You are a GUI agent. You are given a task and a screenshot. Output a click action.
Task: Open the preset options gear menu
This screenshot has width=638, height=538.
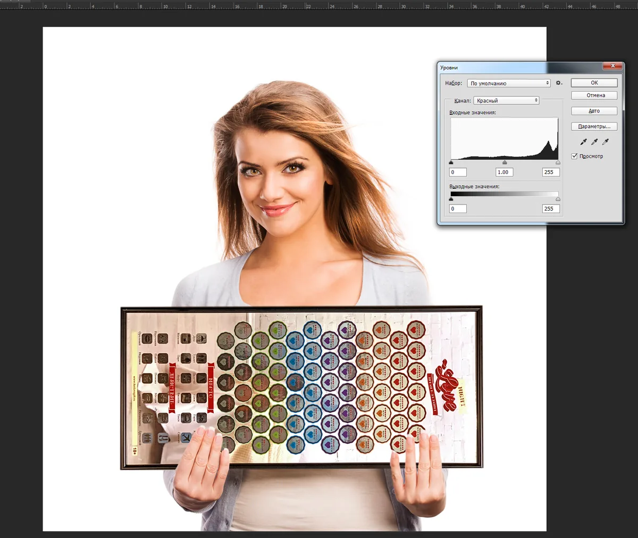coord(559,83)
